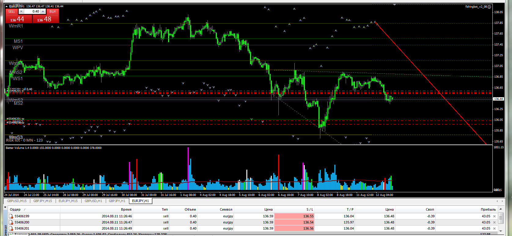Click the SELL button

coord(12,12)
